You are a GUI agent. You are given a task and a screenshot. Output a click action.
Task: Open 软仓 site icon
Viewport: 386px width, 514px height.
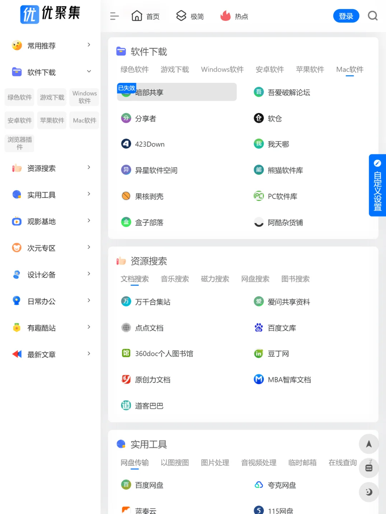259,118
